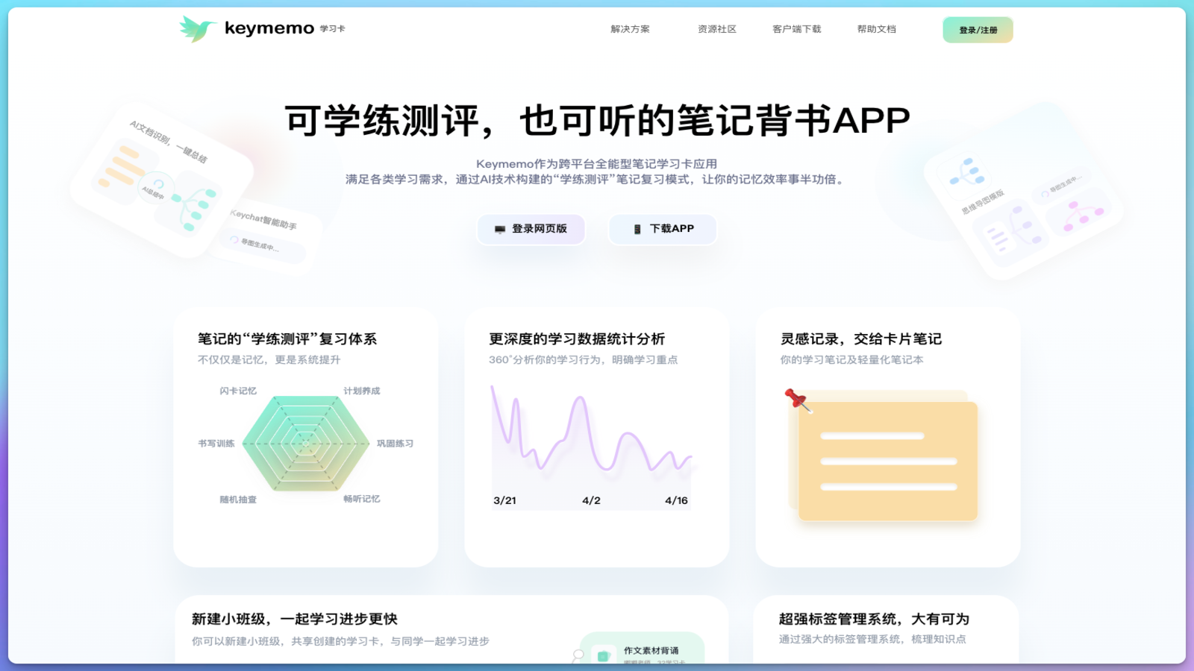
Task: Click the main title 可学练测评，也可听的笔记背书APP
Action: pos(597,121)
